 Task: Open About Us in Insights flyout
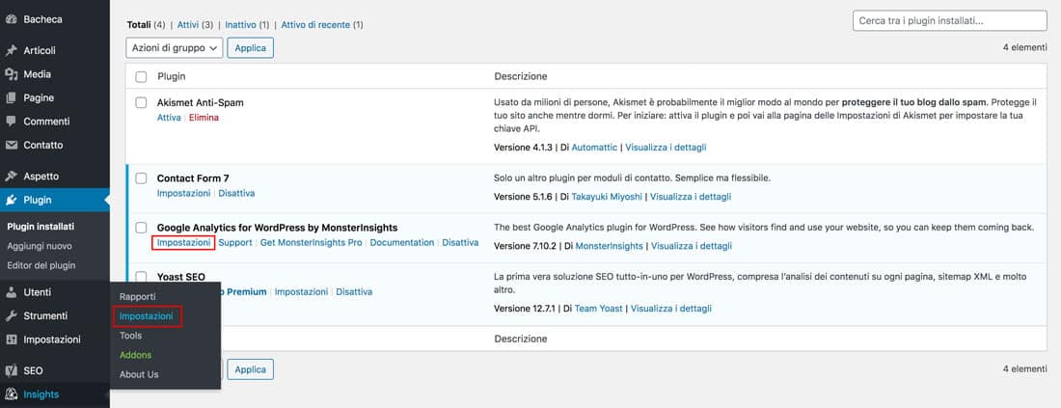coord(139,375)
